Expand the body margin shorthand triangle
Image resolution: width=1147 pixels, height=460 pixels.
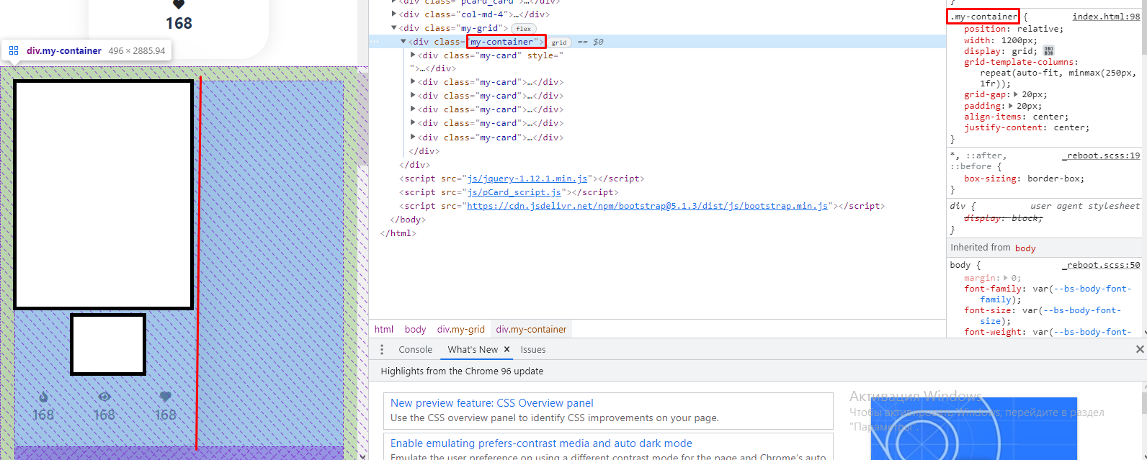coord(1006,278)
